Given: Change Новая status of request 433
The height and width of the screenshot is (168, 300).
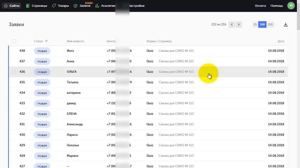Looking at the screenshot, I should pos(42,103).
